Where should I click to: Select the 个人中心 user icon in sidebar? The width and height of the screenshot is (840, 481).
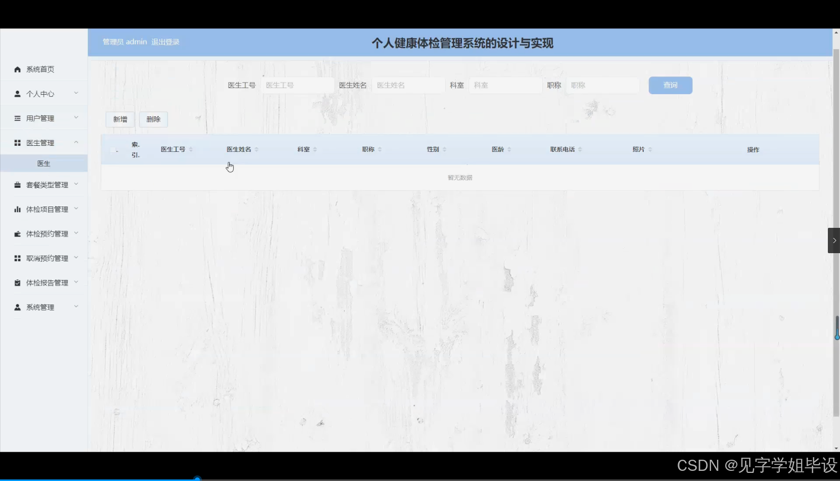(x=17, y=93)
